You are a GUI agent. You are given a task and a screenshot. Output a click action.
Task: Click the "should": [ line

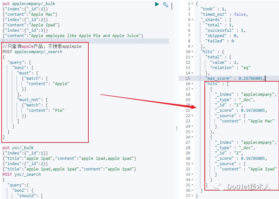(30, 196)
